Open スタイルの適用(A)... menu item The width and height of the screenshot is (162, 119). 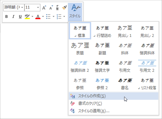[113, 111]
